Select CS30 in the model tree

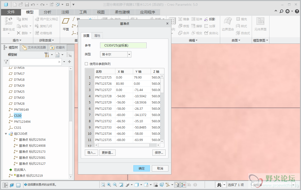point(18,116)
